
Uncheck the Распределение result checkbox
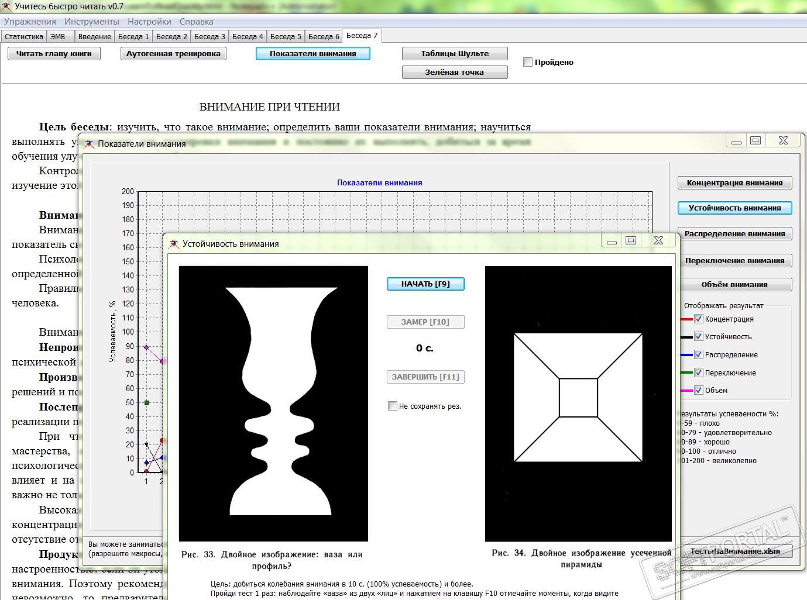698,354
